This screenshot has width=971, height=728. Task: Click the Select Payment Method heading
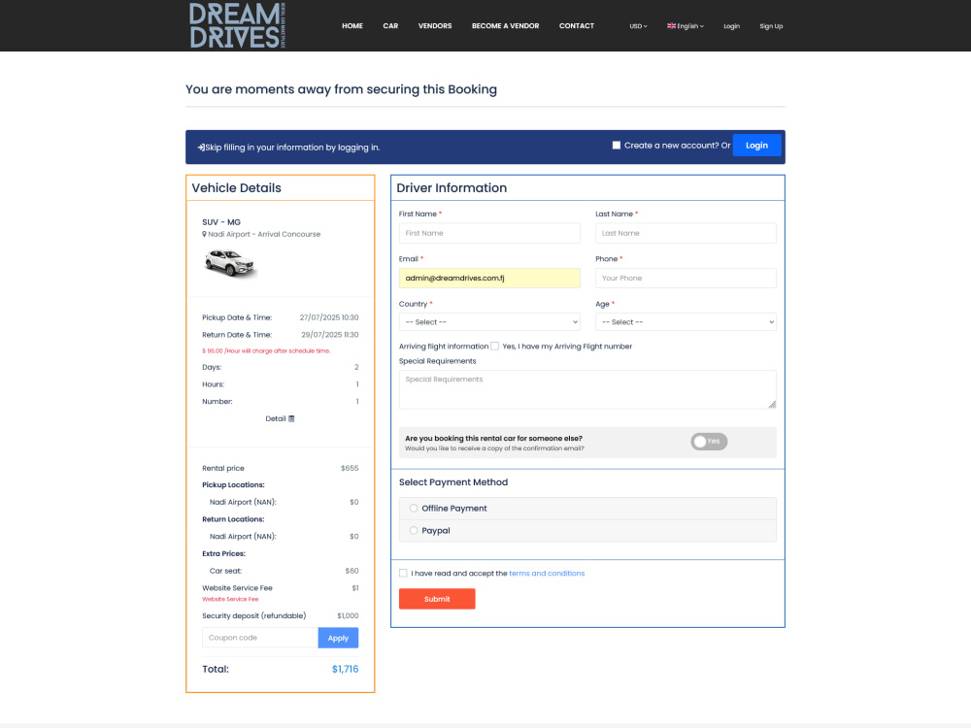click(x=453, y=482)
